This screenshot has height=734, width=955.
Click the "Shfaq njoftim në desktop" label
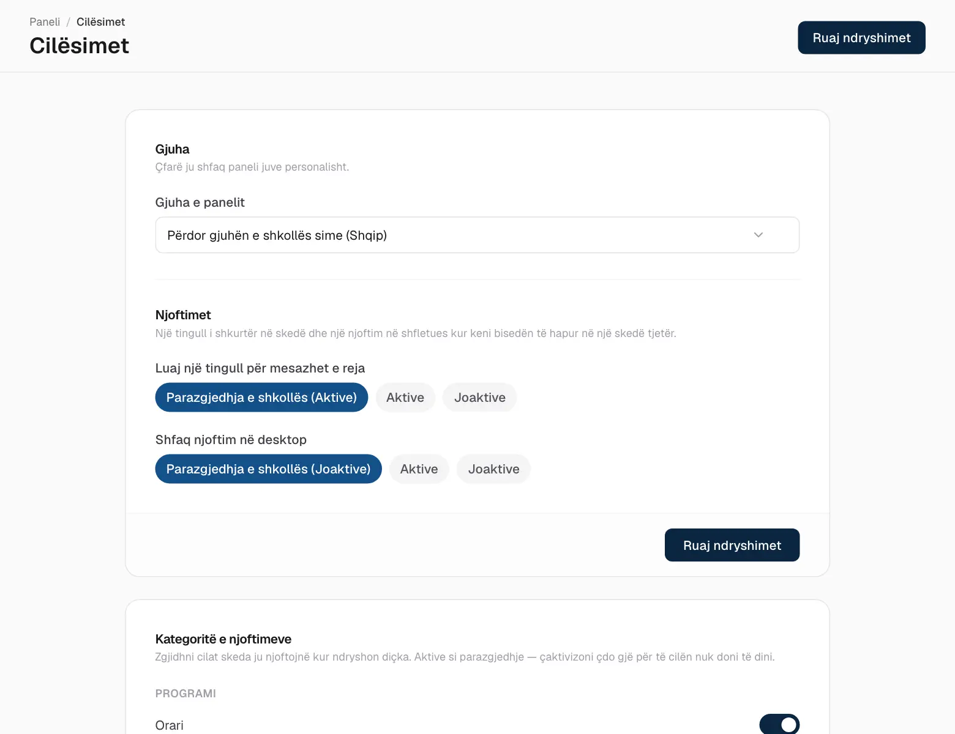(231, 440)
